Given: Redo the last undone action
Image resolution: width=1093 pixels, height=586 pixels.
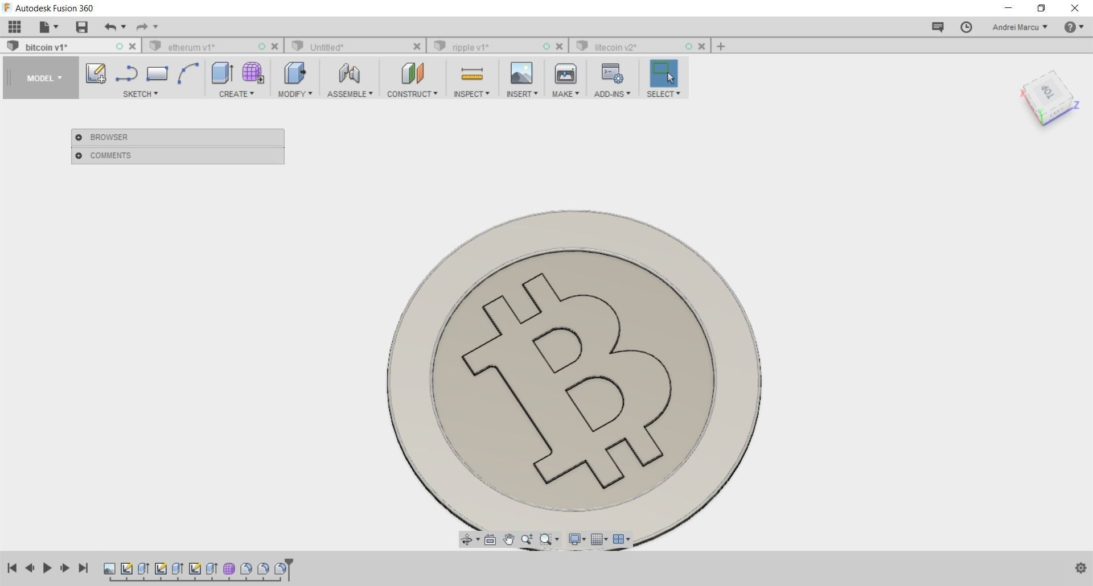Looking at the screenshot, I should click(x=142, y=27).
